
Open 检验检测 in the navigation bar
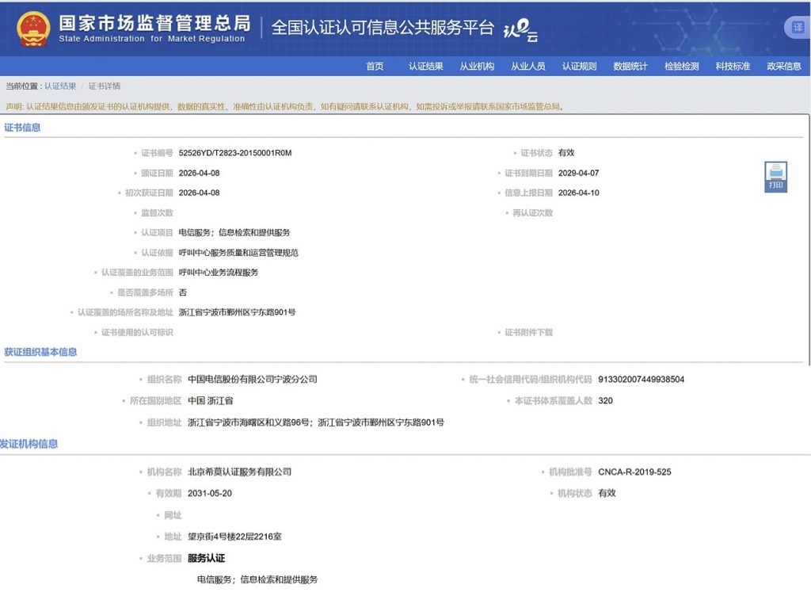point(682,67)
